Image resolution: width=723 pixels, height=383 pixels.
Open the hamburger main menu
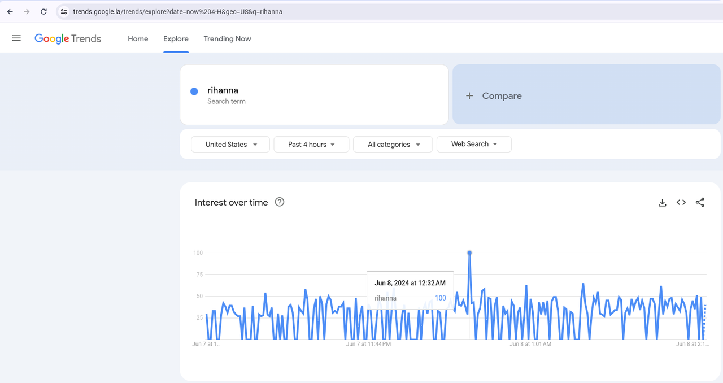coord(16,38)
